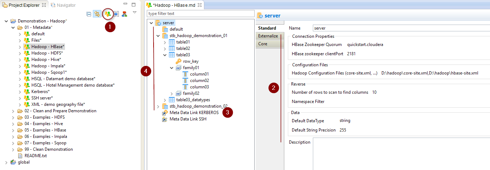Click the XML - demo geography file icon
Viewport: 490px width, 170px height.
[x=27, y=104]
